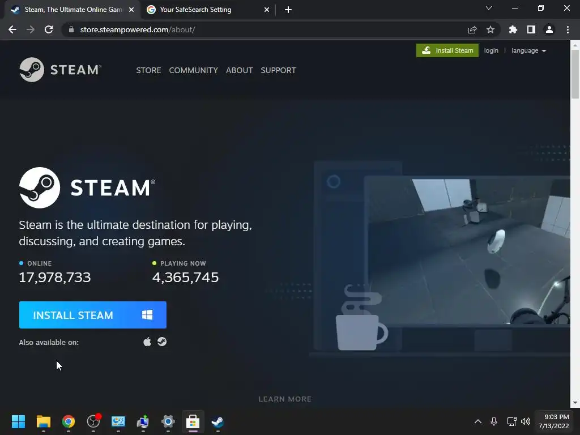Open the SUPPORT page
The width and height of the screenshot is (580, 435).
tap(278, 70)
